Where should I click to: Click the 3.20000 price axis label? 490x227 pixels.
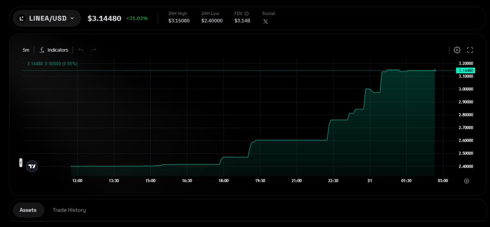[466, 64]
